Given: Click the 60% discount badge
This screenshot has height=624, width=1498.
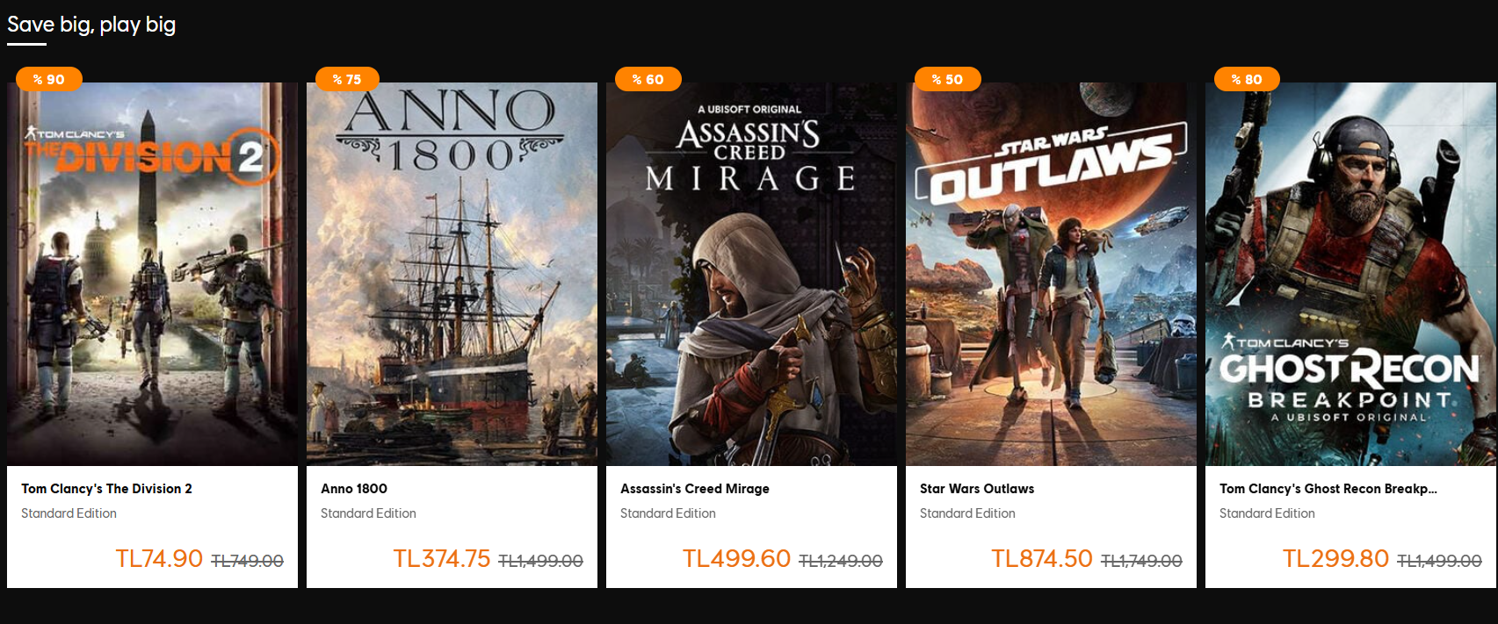Looking at the screenshot, I should click(648, 79).
